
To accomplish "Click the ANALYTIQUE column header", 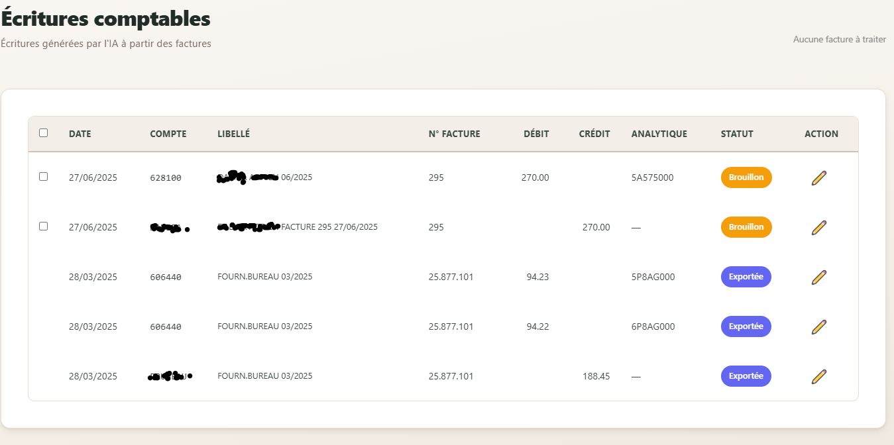I will (x=659, y=134).
